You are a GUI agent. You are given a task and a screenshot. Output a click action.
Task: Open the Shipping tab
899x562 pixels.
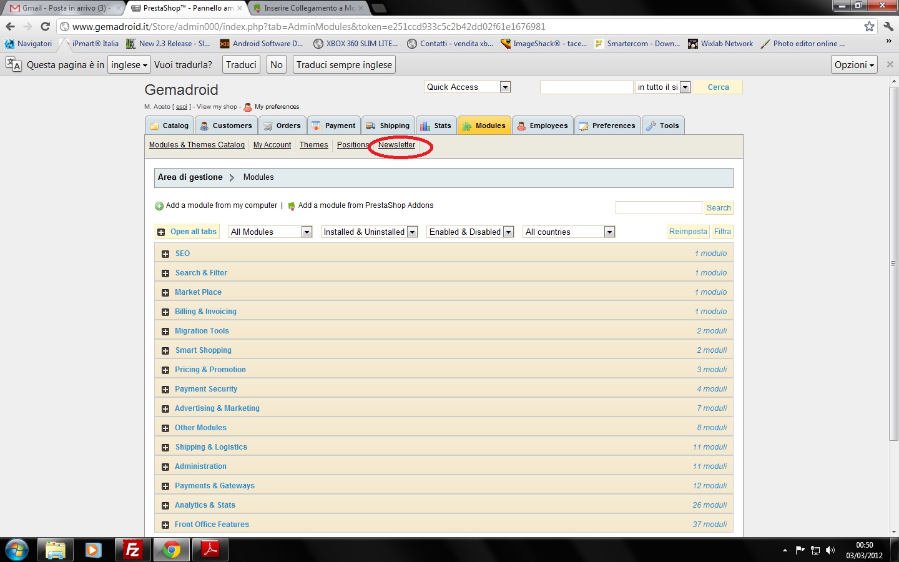(x=388, y=126)
